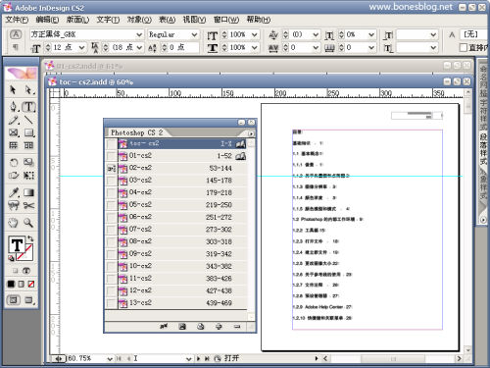Click the Synchronize Book icon in Book panel
The width and height of the screenshot is (490, 368).
(164, 326)
